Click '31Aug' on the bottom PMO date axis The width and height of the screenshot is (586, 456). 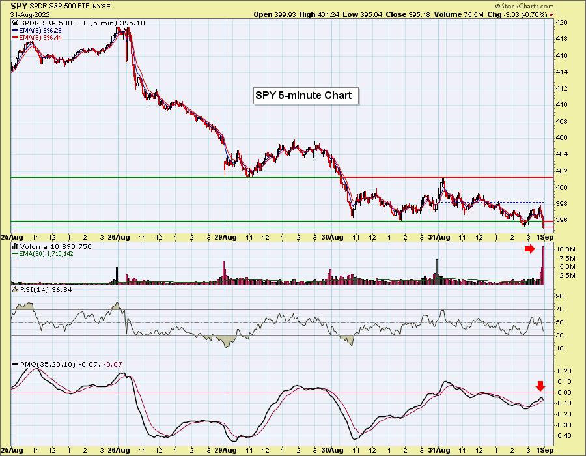(439, 450)
